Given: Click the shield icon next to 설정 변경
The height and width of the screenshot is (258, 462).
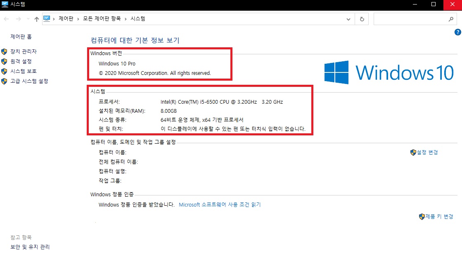Looking at the screenshot, I should [413, 152].
